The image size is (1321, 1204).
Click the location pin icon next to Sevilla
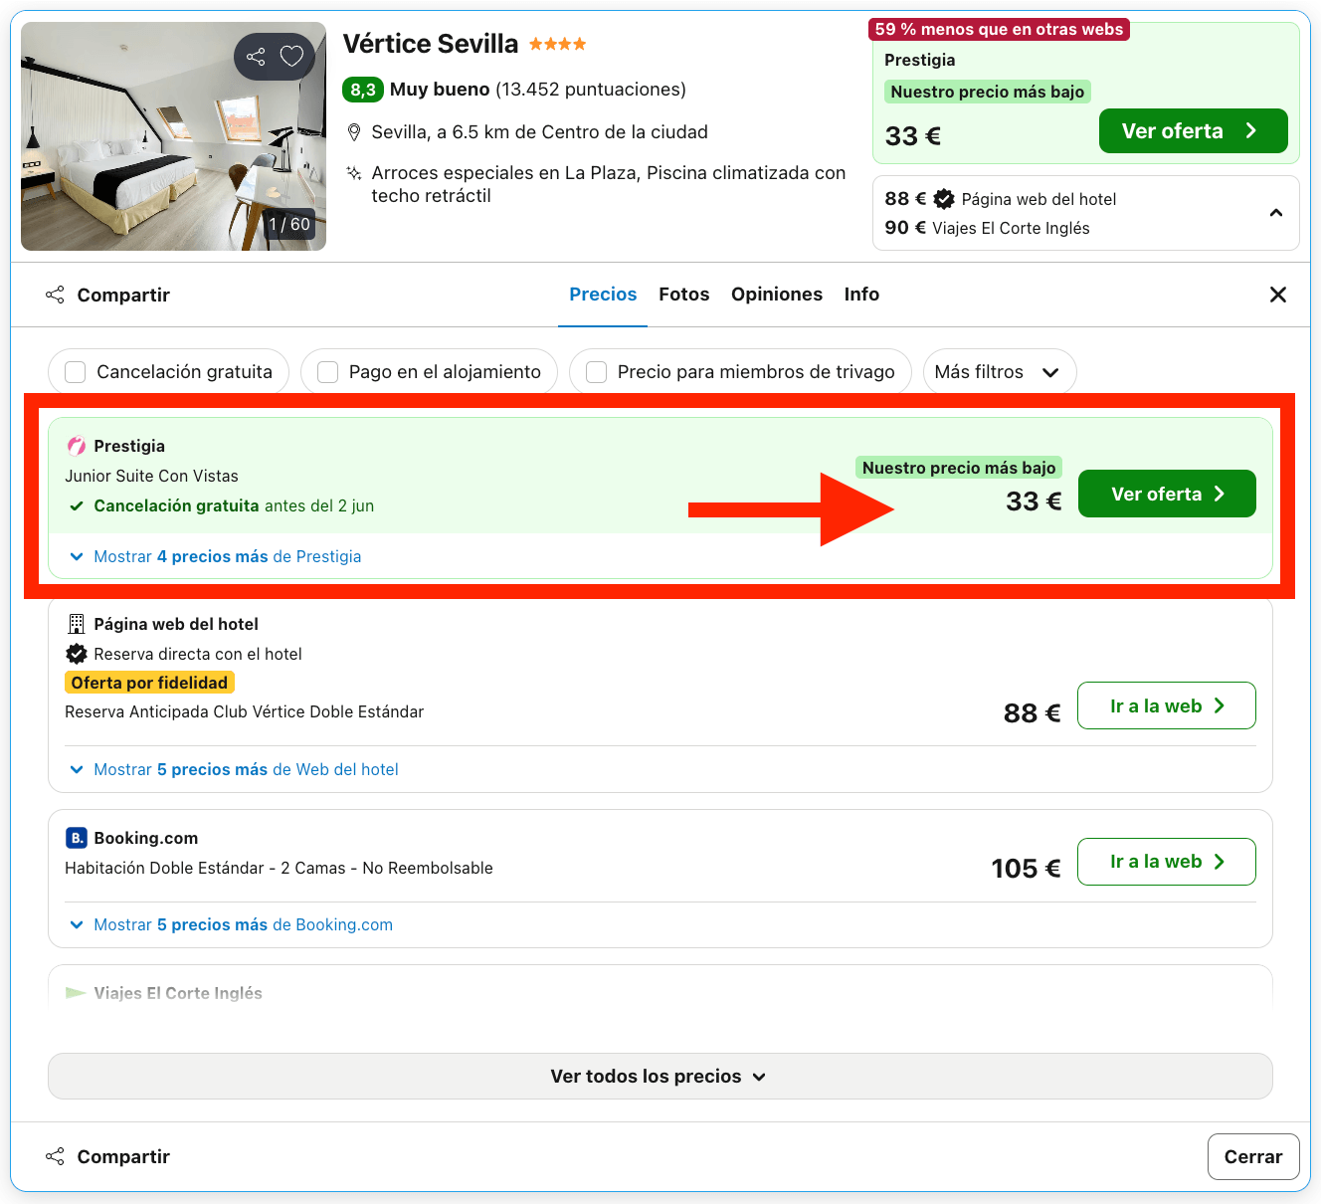(353, 132)
